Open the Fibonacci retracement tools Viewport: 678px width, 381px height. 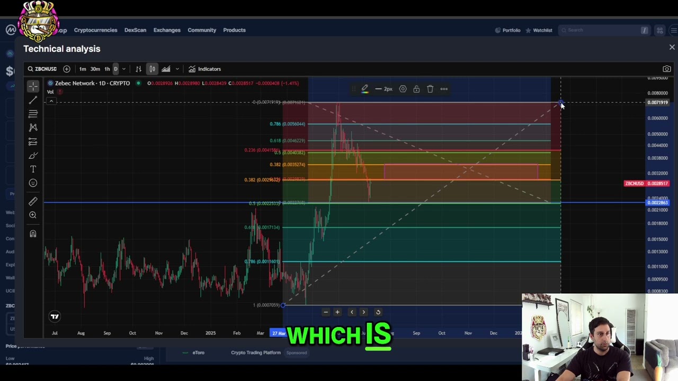[x=33, y=114]
